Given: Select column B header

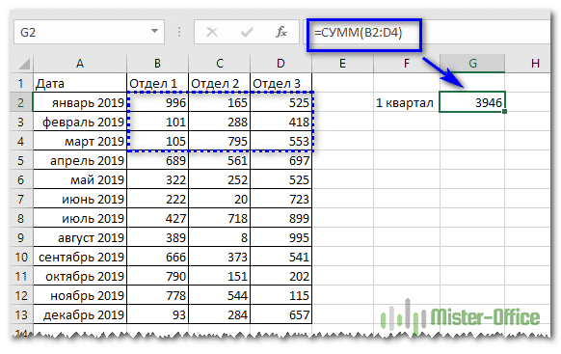Looking at the screenshot, I should click(157, 64).
